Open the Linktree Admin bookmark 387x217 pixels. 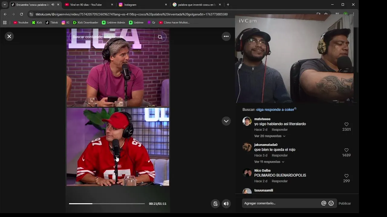click(x=113, y=23)
